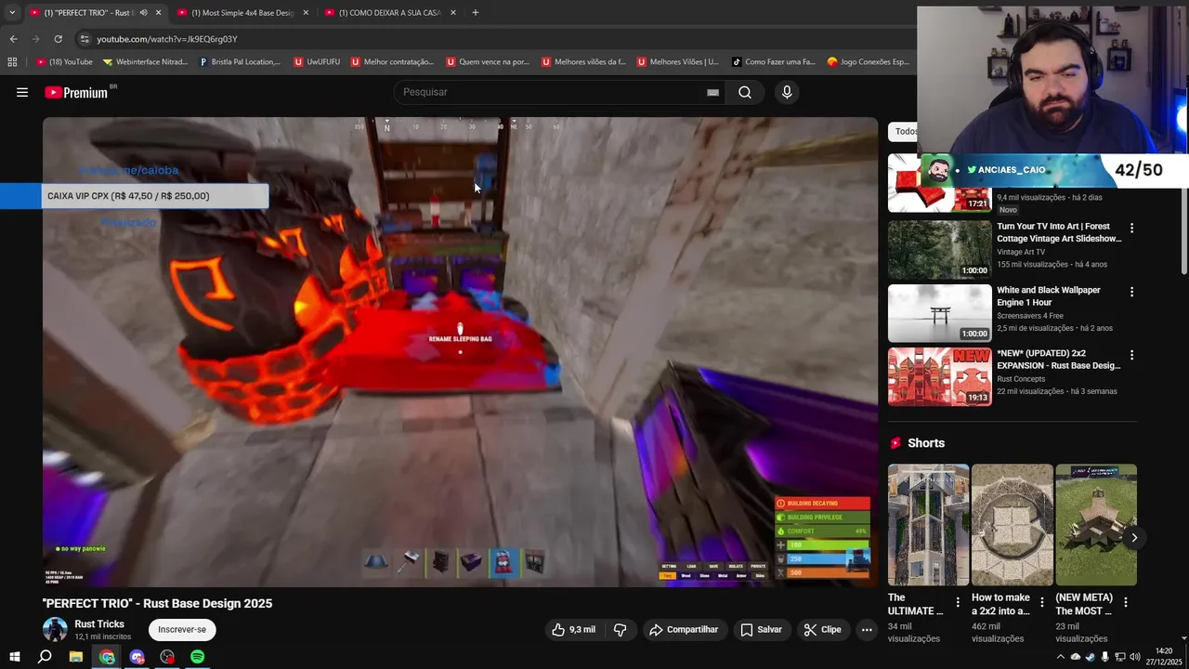Open the (18) YouTube bookmark
The image size is (1189, 669).
click(64, 62)
